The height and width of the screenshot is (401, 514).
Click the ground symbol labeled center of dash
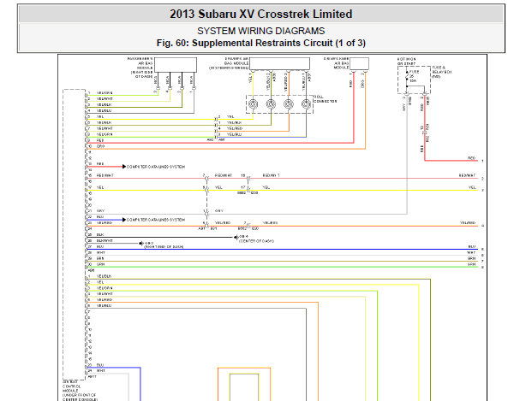pyautogui.click(x=236, y=238)
